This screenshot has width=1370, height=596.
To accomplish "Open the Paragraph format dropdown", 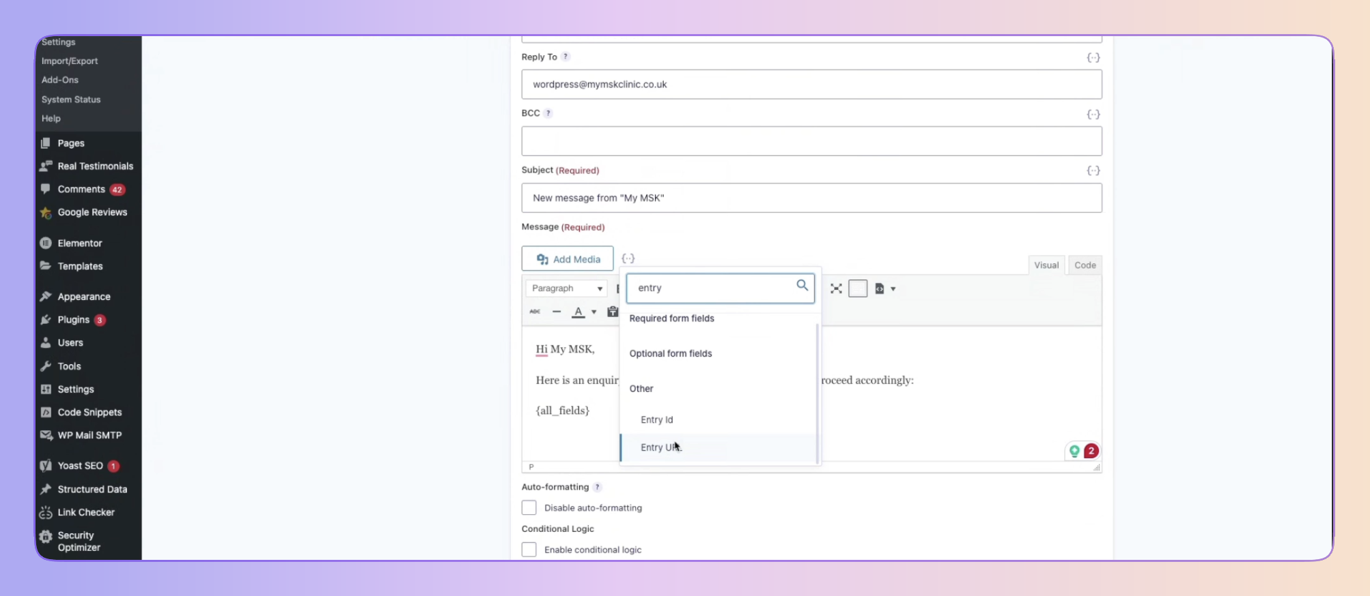I will coord(566,288).
